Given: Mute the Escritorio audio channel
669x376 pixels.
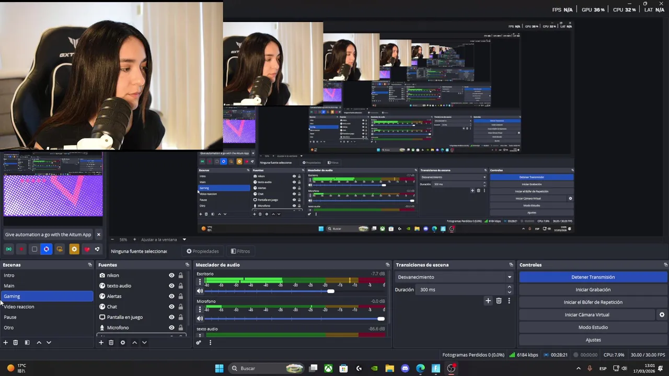Looking at the screenshot, I should click(x=200, y=291).
